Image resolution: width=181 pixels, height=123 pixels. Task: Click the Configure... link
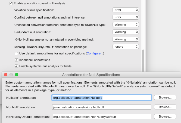coord(95,54)
